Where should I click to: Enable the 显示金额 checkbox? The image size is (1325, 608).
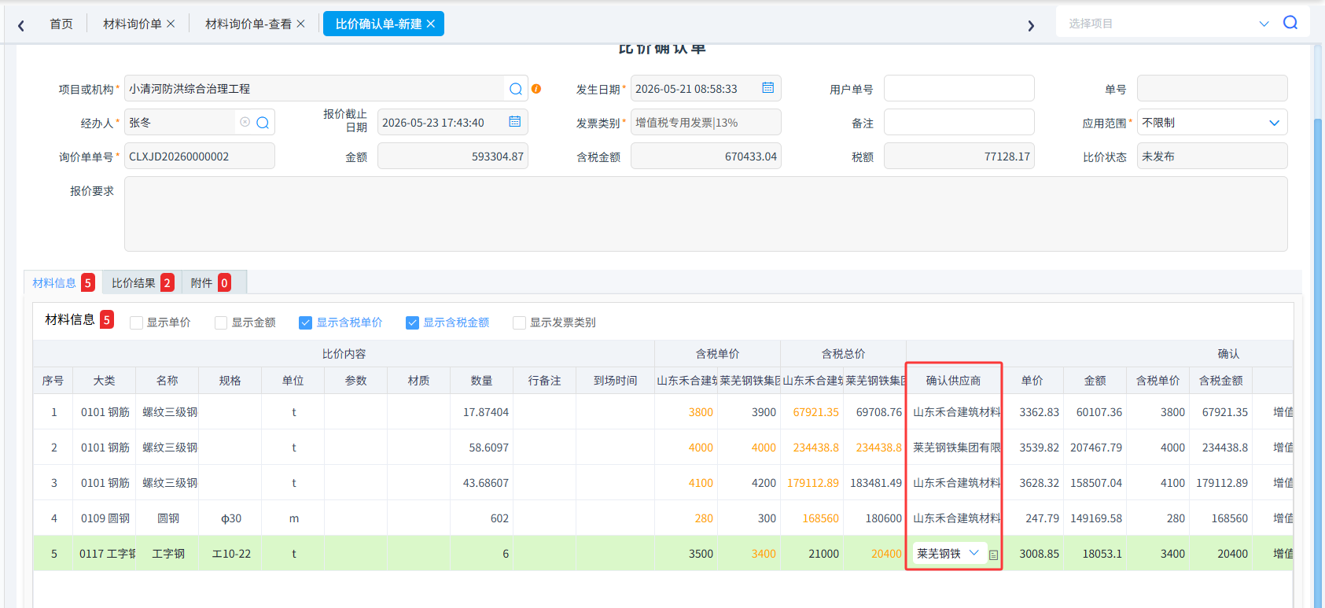pos(221,322)
